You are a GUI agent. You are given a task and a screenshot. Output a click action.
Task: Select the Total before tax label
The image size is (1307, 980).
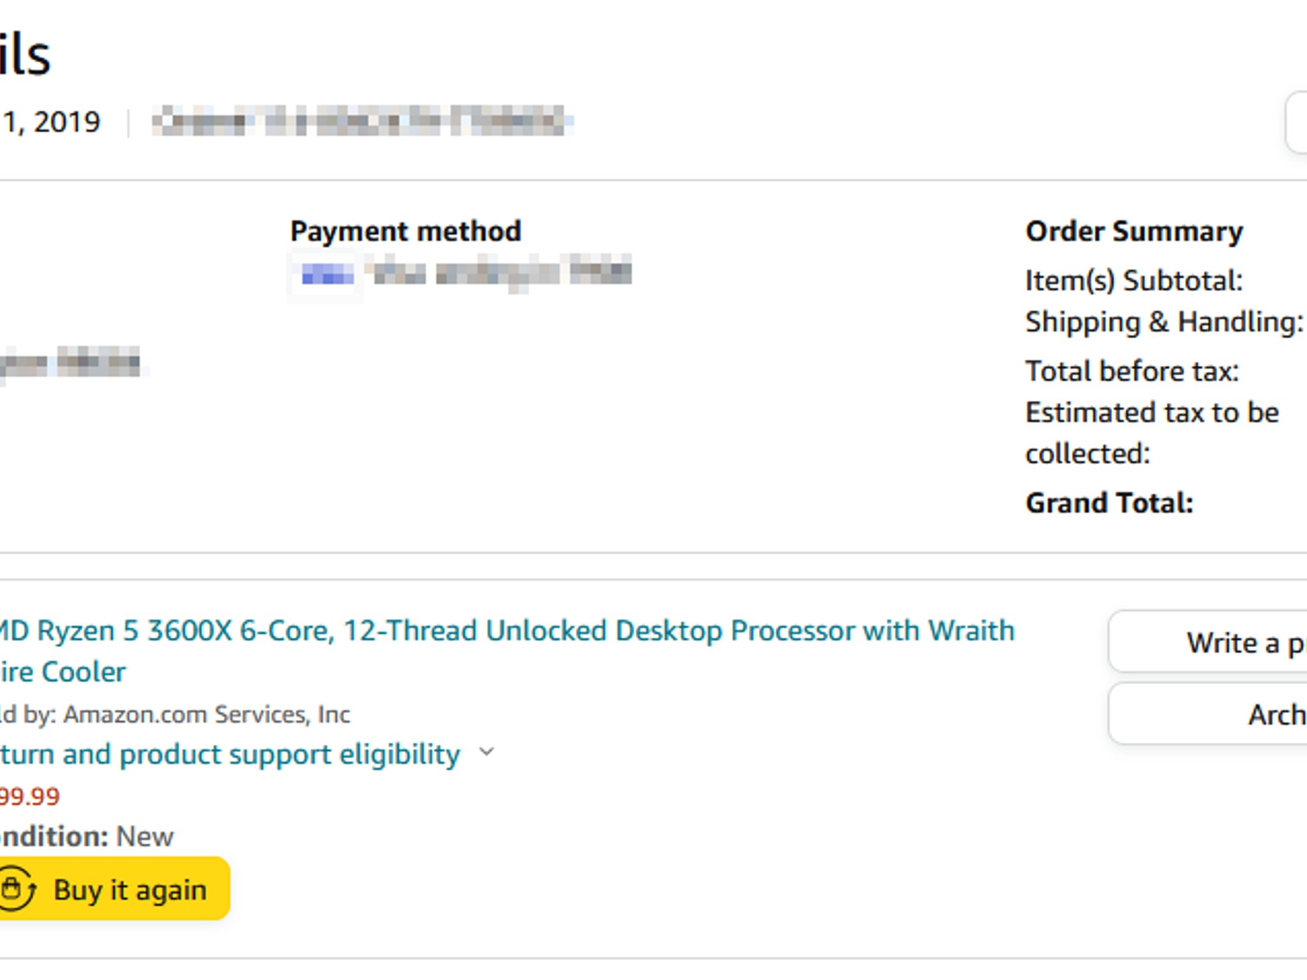[x=1132, y=371]
